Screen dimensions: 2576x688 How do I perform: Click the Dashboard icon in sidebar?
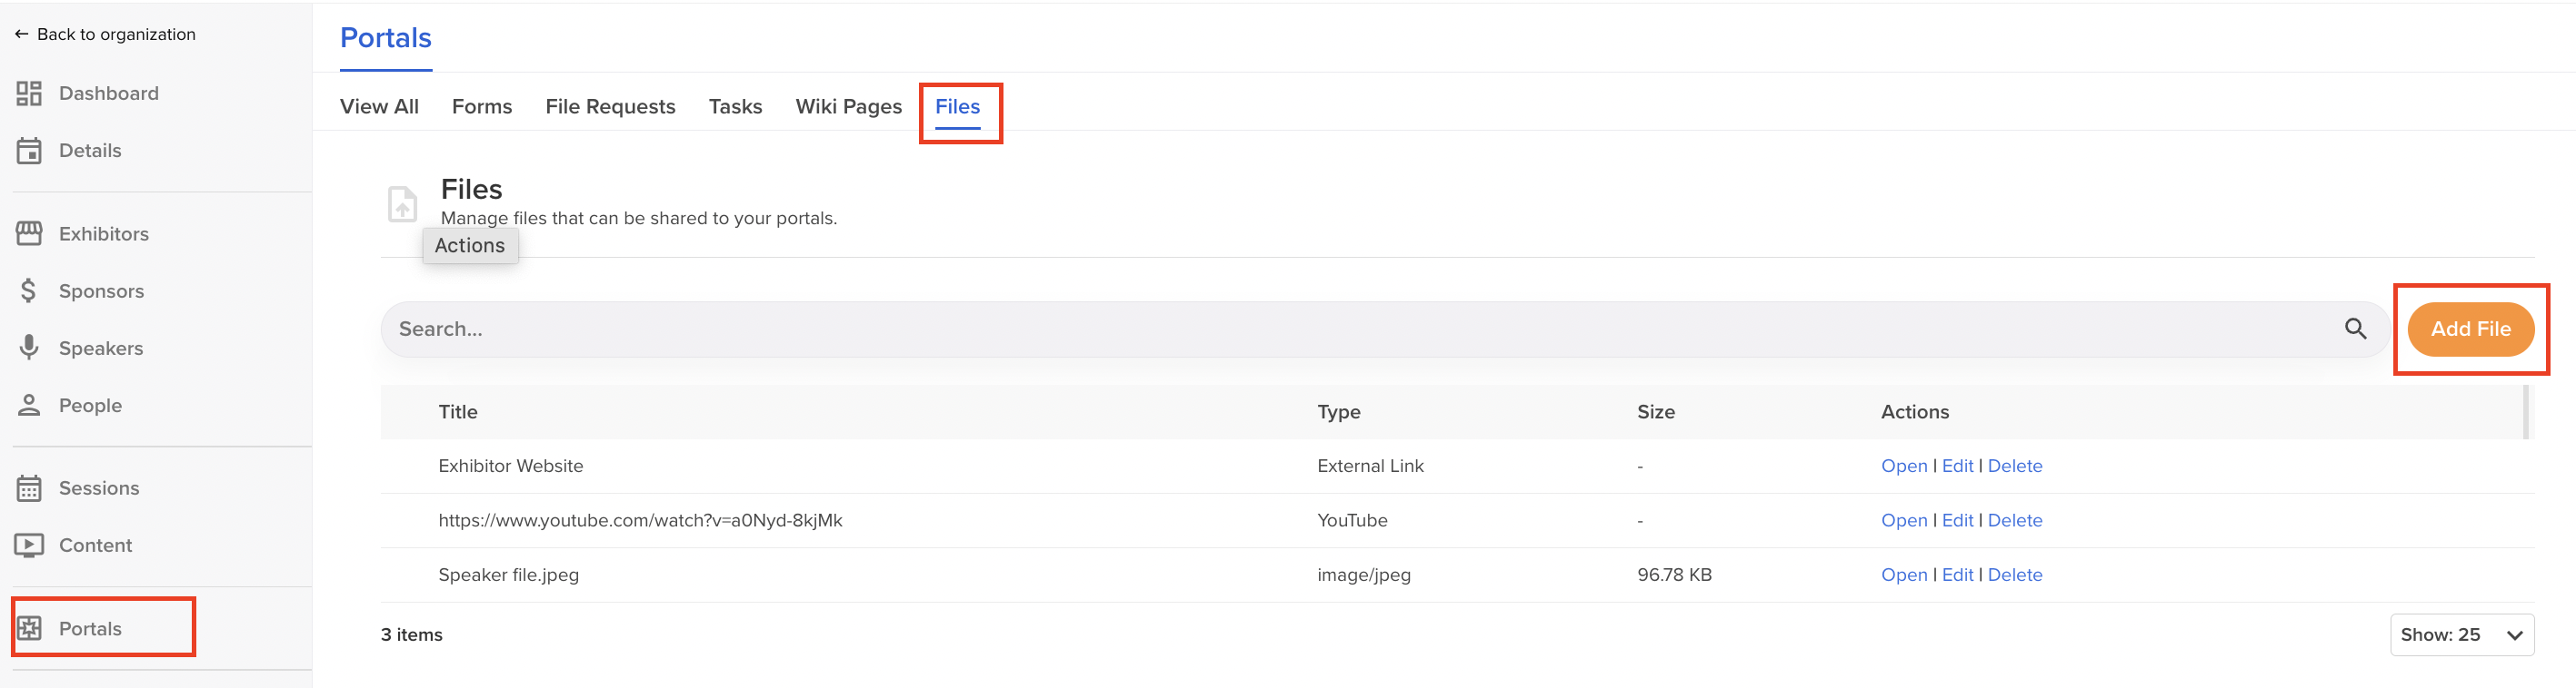29,93
